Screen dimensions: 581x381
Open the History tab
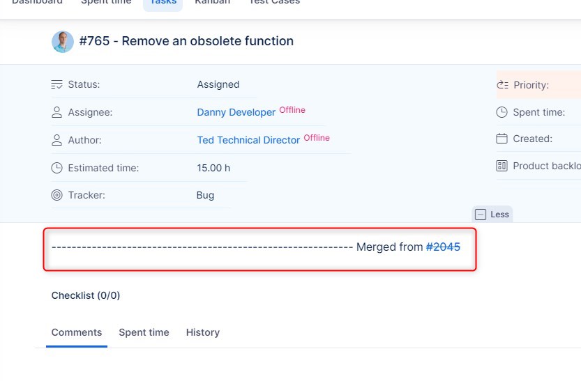pyautogui.click(x=202, y=333)
